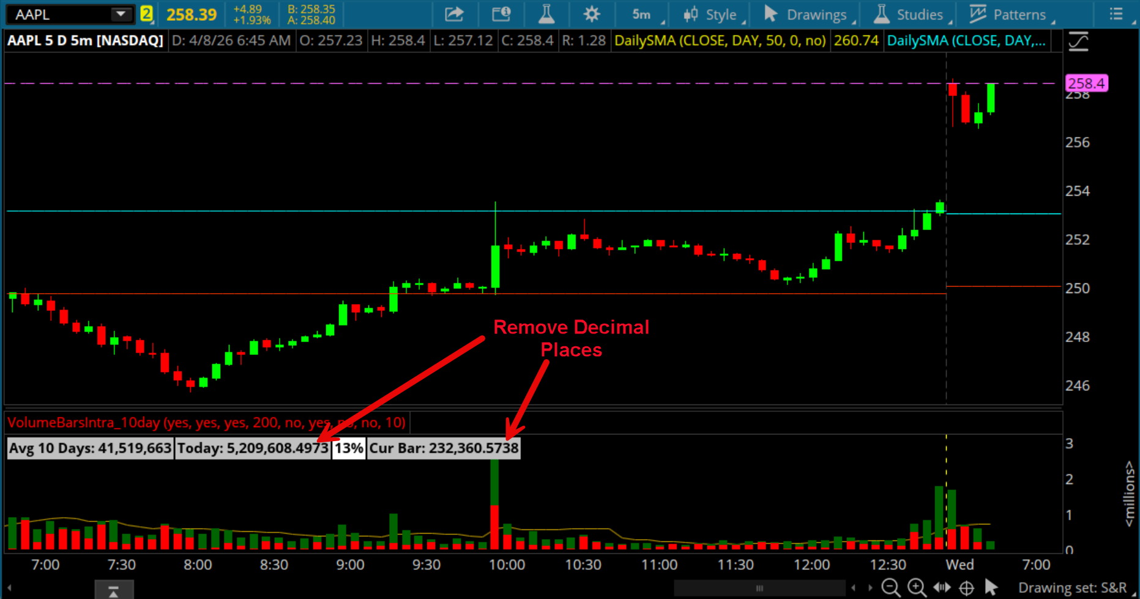Image resolution: width=1140 pixels, height=599 pixels.
Task: Zoom out using the minus magnifier
Action: pyautogui.click(x=891, y=587)
